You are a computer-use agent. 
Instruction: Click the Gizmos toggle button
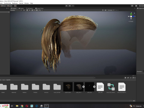[x=110, y=10]
